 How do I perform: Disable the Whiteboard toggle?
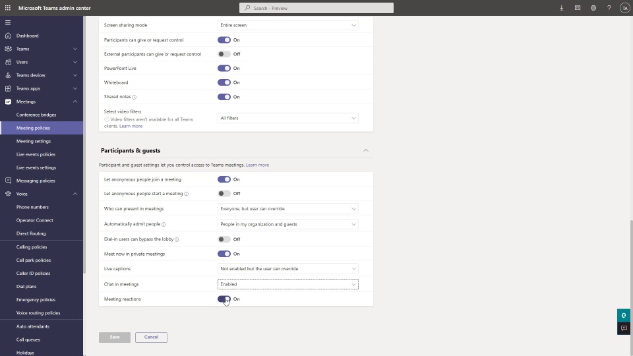(x=224, y=82)
